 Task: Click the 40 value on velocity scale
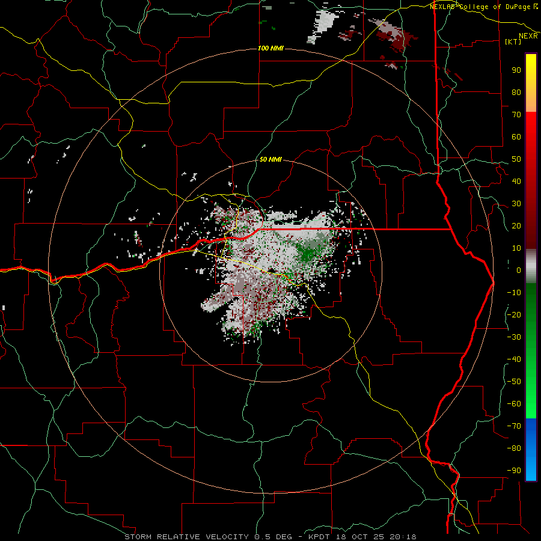pyautogui.click(x=516, y=182)
